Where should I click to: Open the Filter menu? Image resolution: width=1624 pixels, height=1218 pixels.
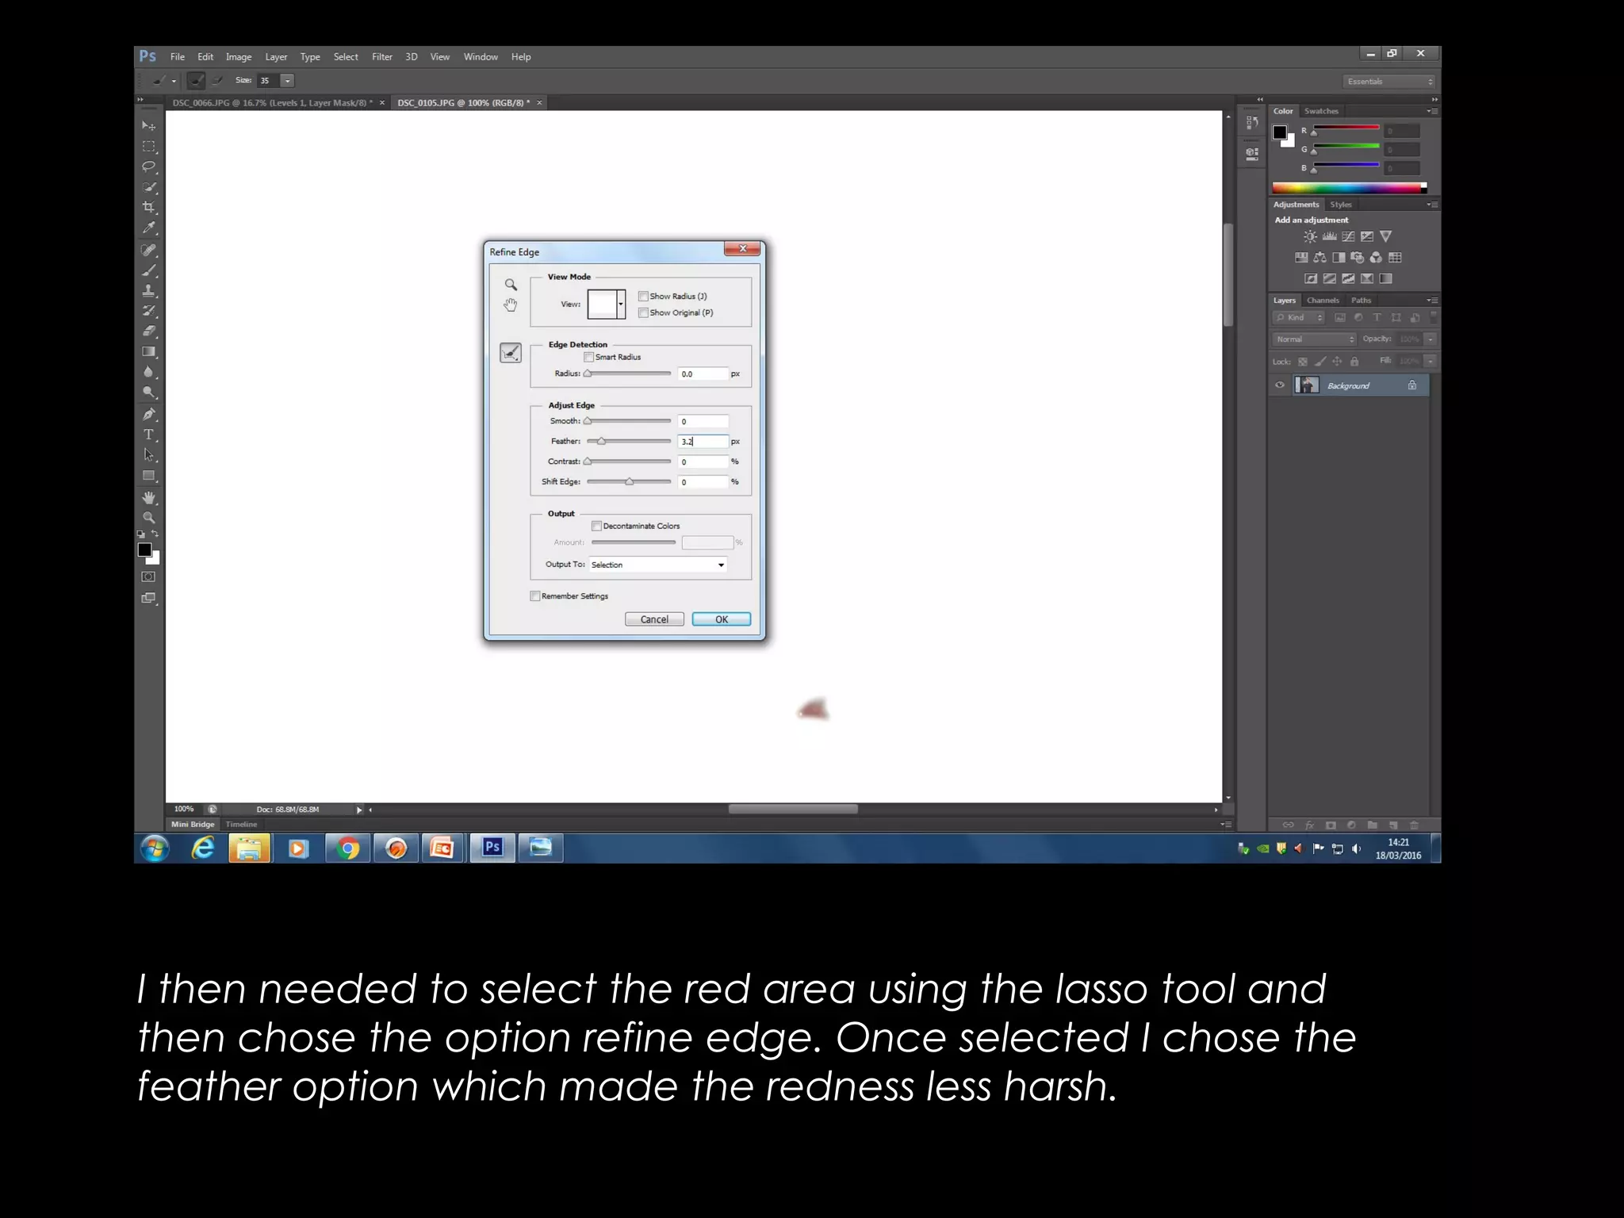pyautogui.click(x=382, y=57)
